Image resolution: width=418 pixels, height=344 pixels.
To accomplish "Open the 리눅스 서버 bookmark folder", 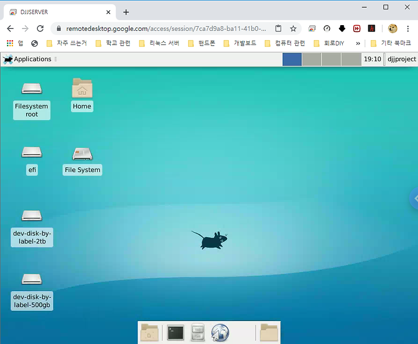I will point(159,43).
